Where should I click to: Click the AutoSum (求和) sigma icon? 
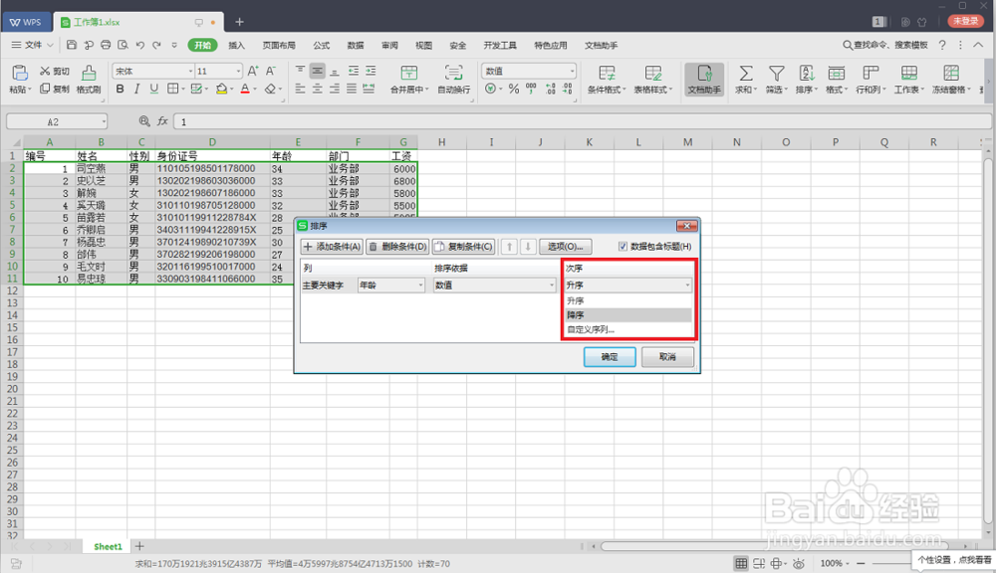click(x=746, y=73)
